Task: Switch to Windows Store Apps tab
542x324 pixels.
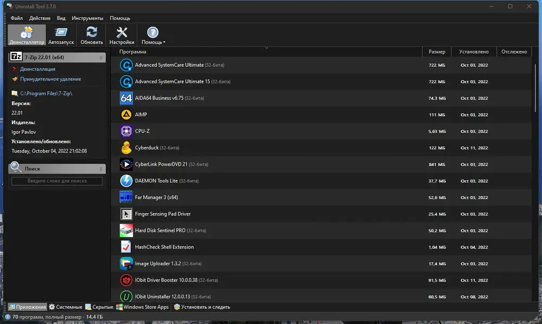Action: click(143, 307)
